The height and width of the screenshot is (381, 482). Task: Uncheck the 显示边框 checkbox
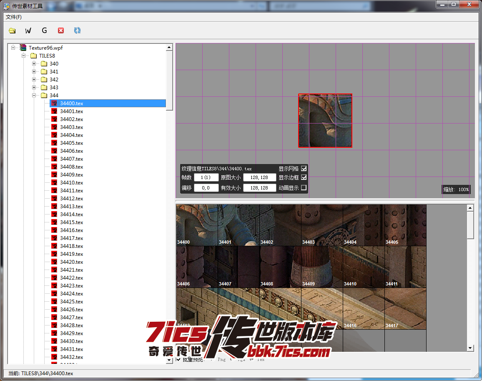point(304,177)
